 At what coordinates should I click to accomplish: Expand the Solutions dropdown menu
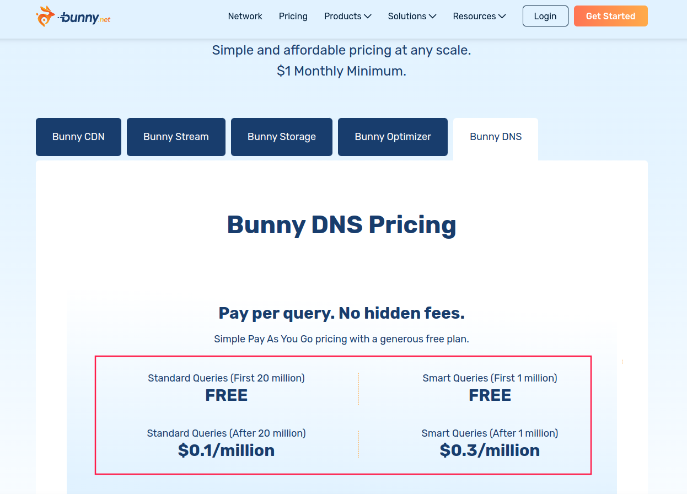tap(412, 16)
